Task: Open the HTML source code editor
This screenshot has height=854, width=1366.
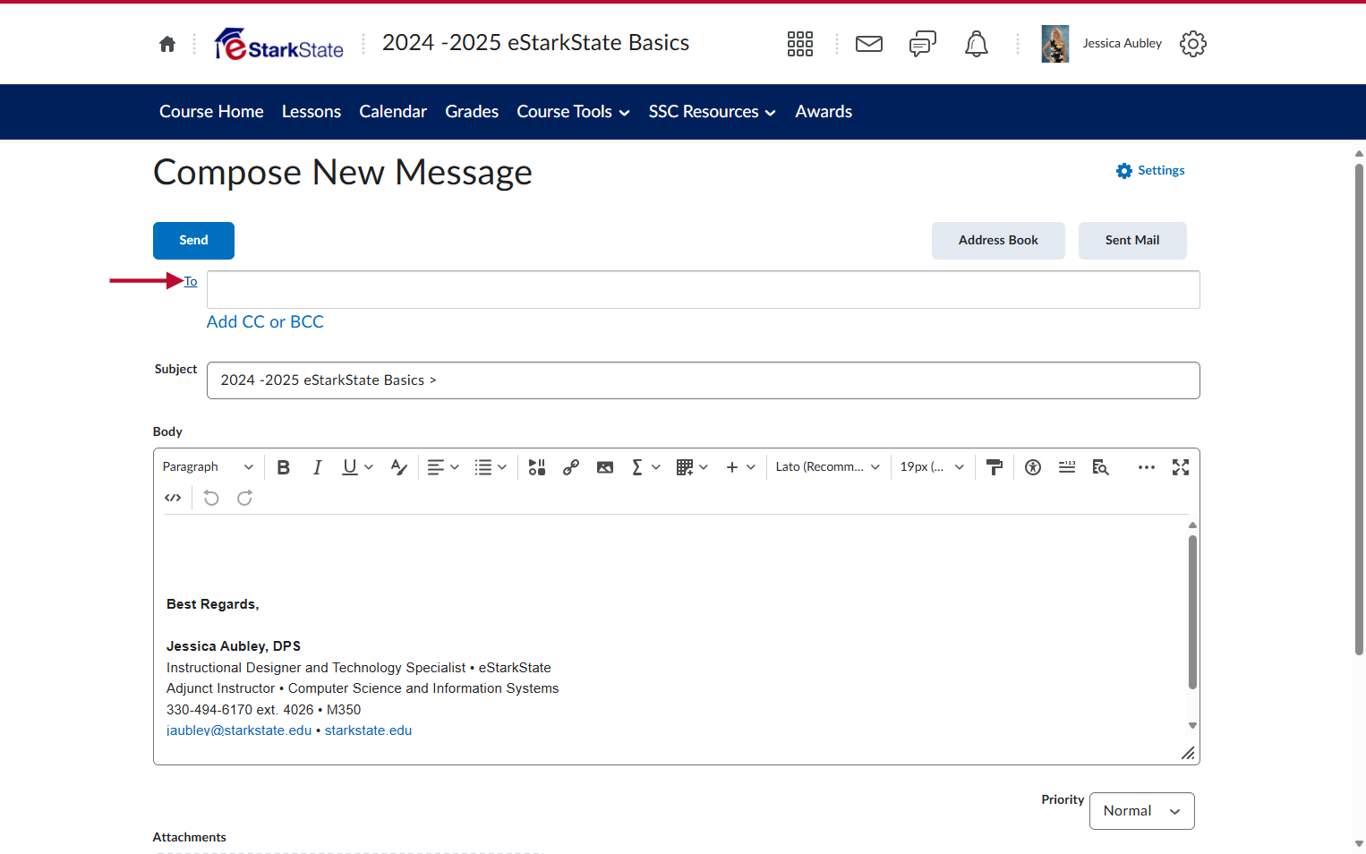Action: [173, 498]
